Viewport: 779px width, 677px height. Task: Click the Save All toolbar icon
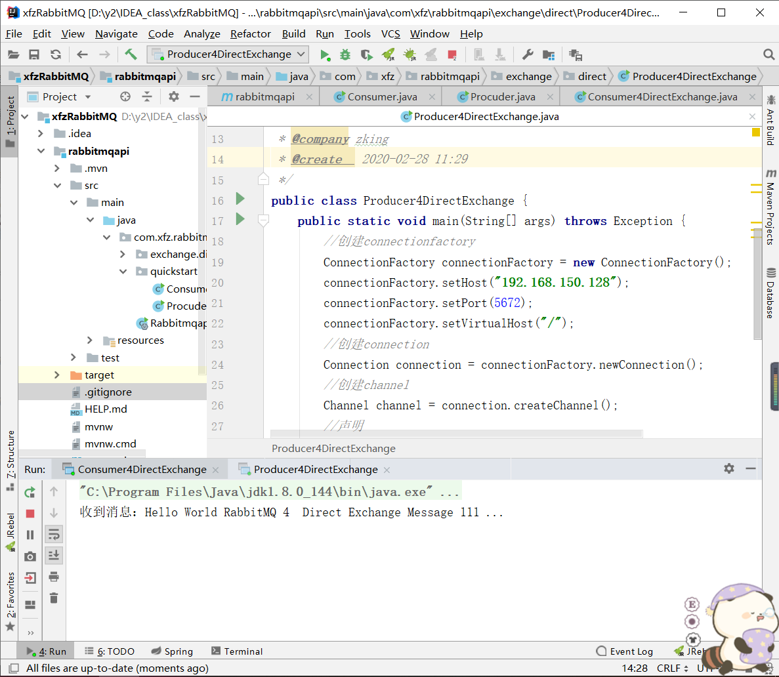pyautogui.click(x=33, y=54)
